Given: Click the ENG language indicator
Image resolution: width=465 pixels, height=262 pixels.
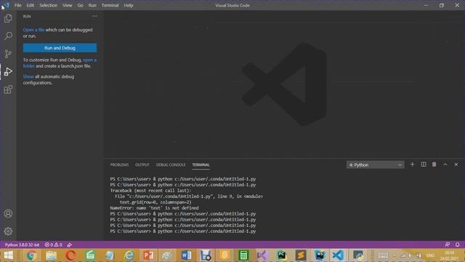Looking at the screenshot, I should point(430,255).
